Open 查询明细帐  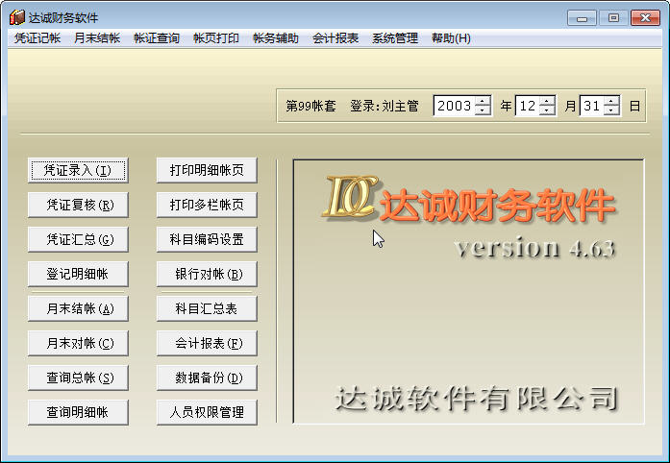[x=78, y=412]
